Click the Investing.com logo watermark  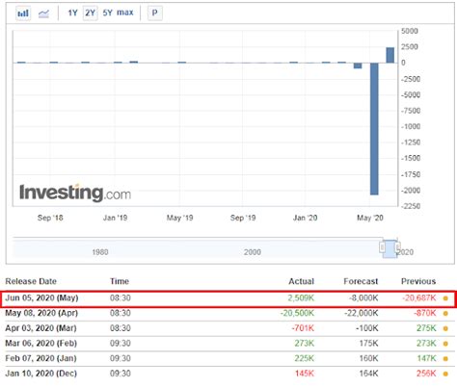[x=75, y=193]
